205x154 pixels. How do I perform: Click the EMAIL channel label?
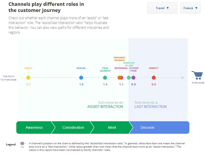pyautogui.click(x=28, y=68)
